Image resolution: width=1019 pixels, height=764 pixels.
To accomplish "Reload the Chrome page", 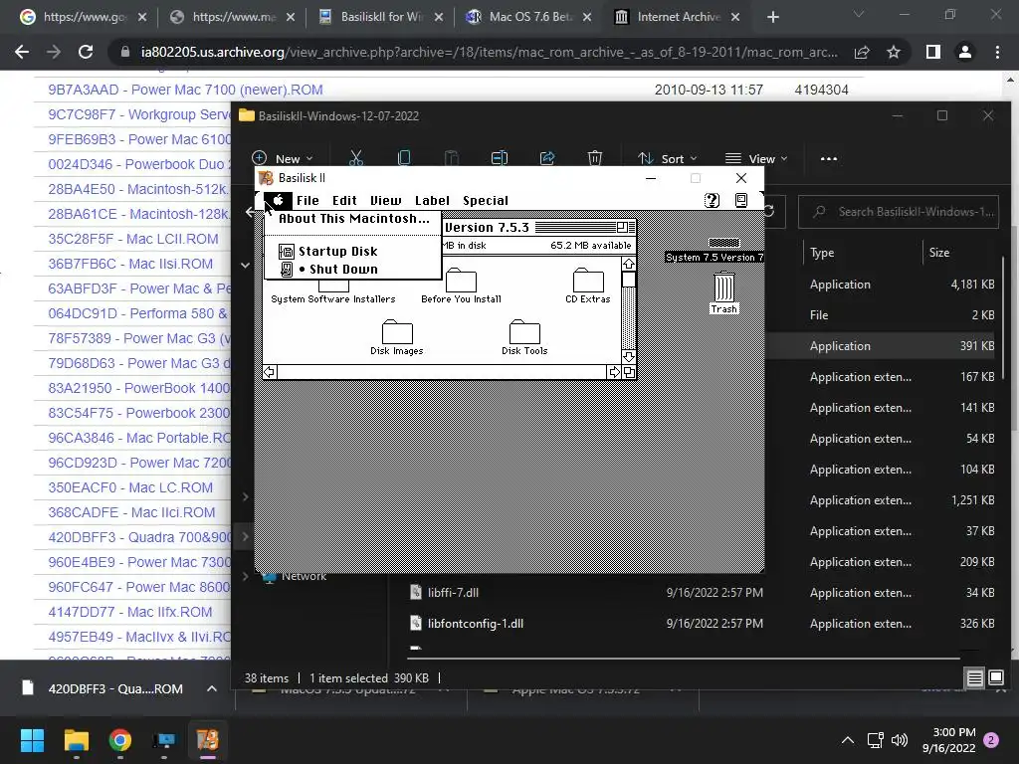I will (86, 52).
